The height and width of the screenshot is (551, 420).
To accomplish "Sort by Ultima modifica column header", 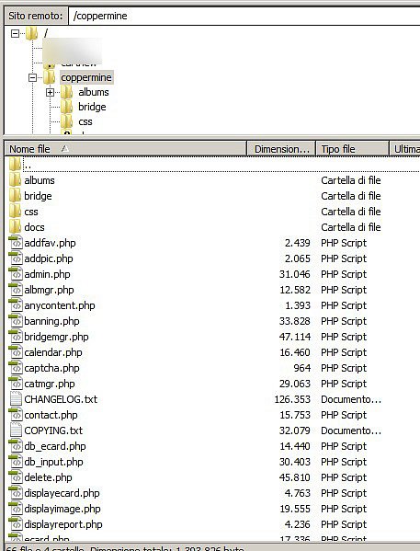I will click(404, 149).
